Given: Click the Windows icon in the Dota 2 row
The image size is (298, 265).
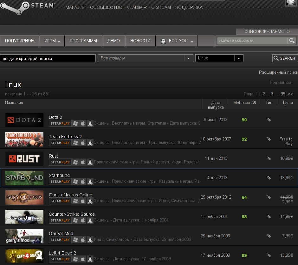Looking at the screenshot, I should click(75, 124).
